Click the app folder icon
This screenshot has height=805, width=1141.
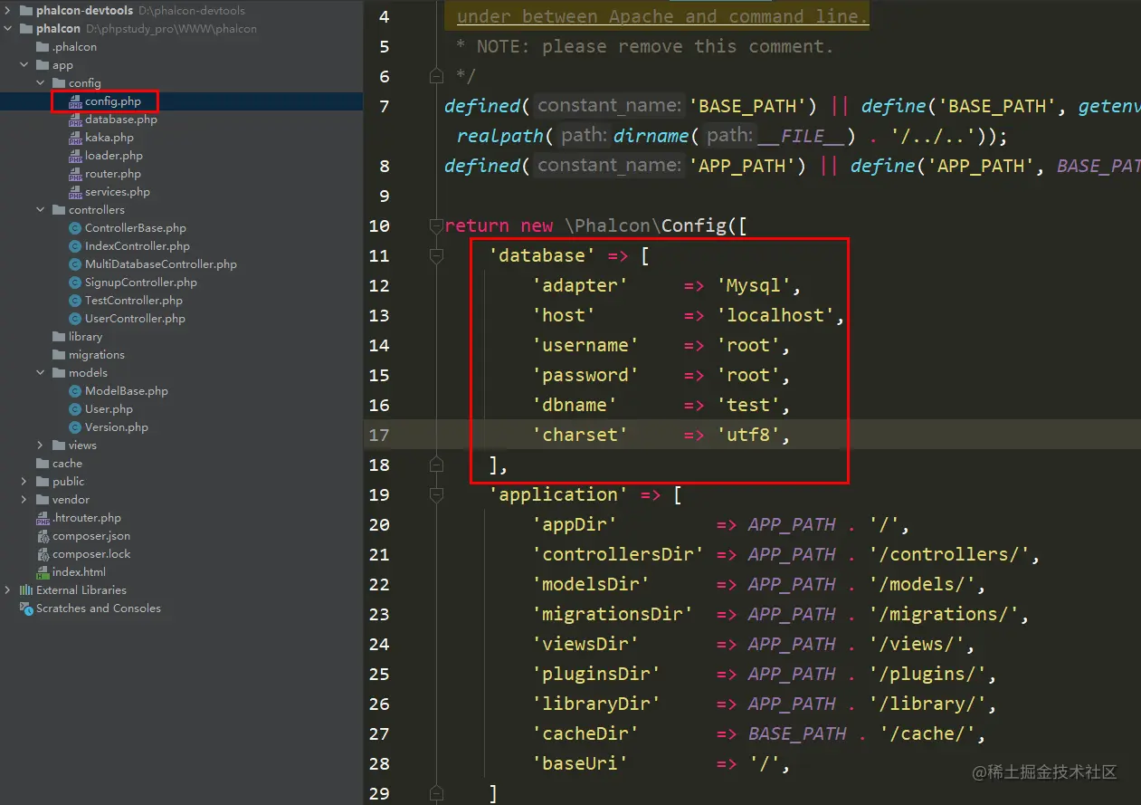(43, 65)
